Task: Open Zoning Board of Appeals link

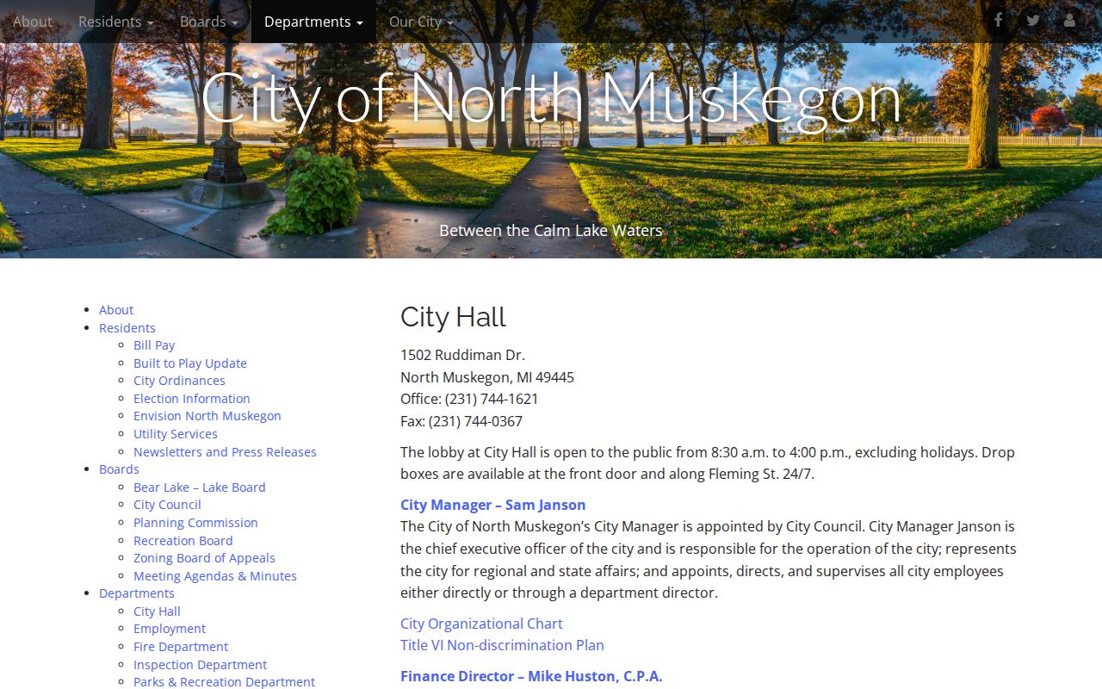Action: (x=204, y=558)
